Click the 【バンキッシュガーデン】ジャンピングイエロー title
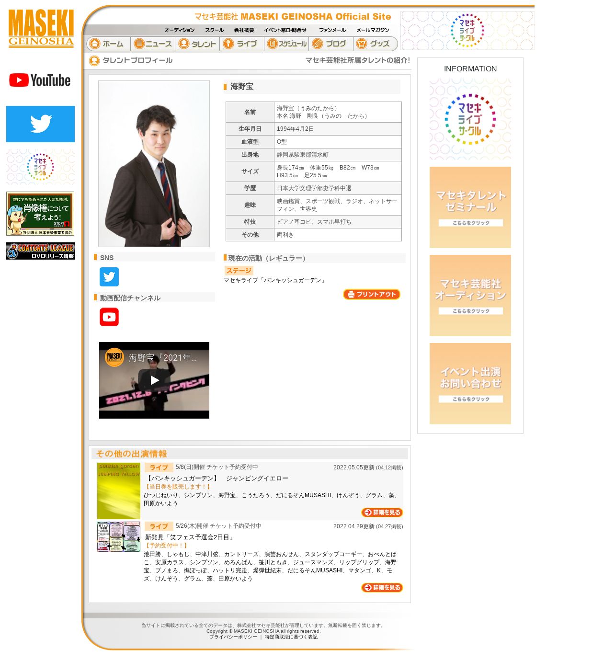 (x=217, y=478)
